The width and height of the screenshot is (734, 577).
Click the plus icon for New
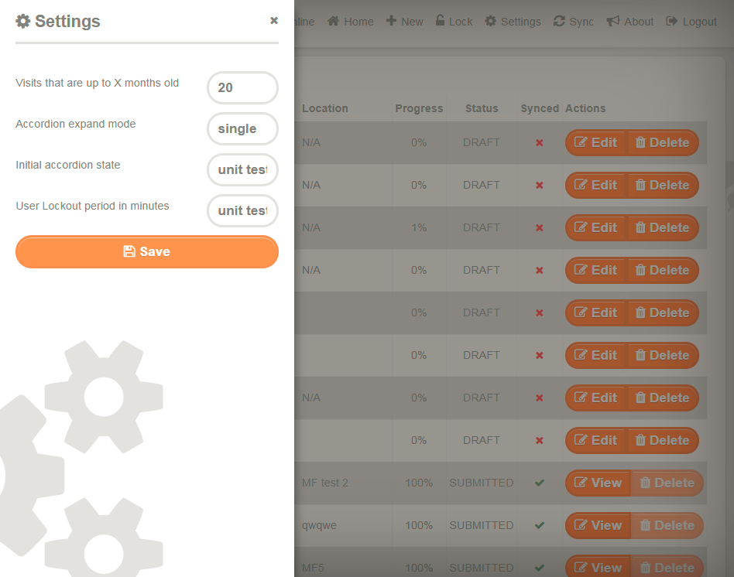(391, 21)
